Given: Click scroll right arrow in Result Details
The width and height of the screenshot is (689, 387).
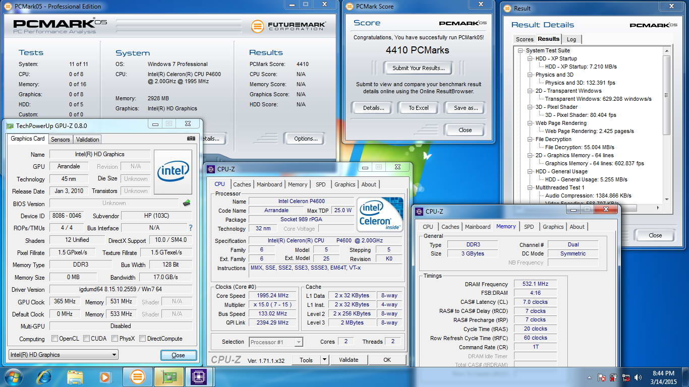Looking at the screenshot, I should pyautogui.click(x=658, y=208).
